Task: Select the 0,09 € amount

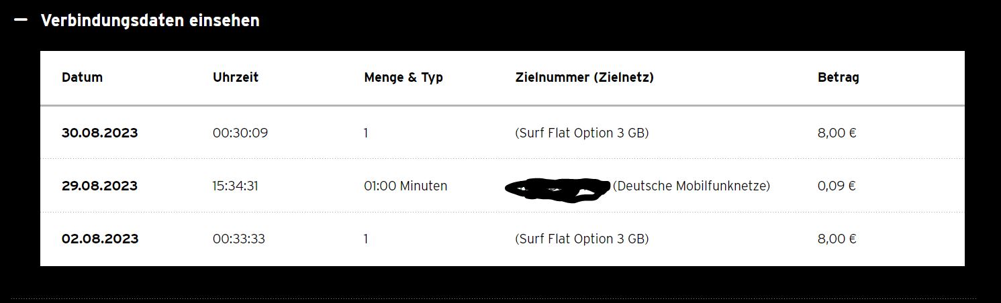Action: pyautogui.click(x=837, y=186)
